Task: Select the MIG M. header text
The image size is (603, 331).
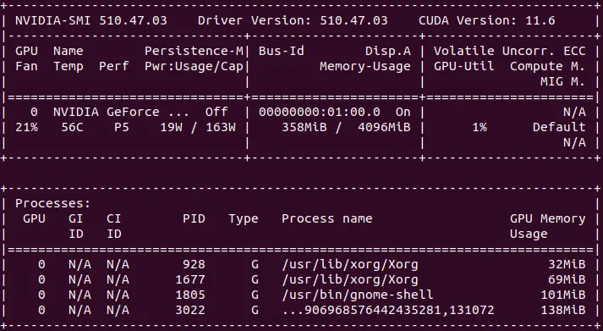Action: point(562,81)
